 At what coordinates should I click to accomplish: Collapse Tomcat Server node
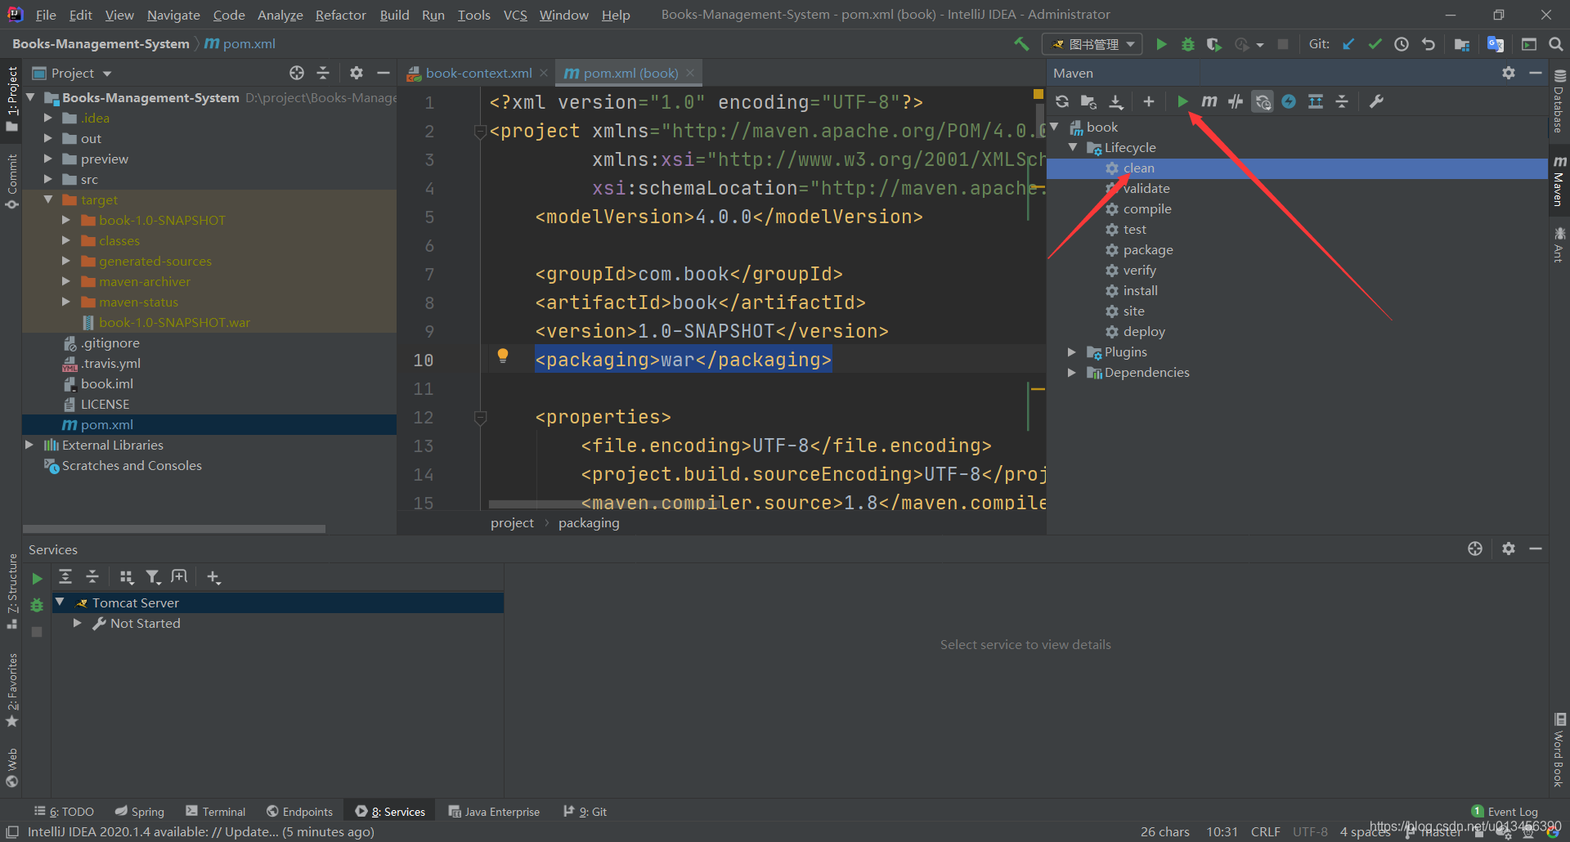[x=60, y=602]
